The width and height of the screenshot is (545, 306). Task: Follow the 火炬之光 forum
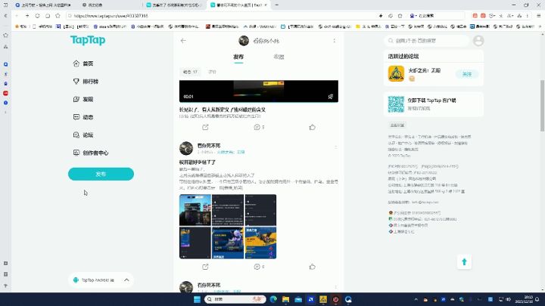(x=467, y=74)
